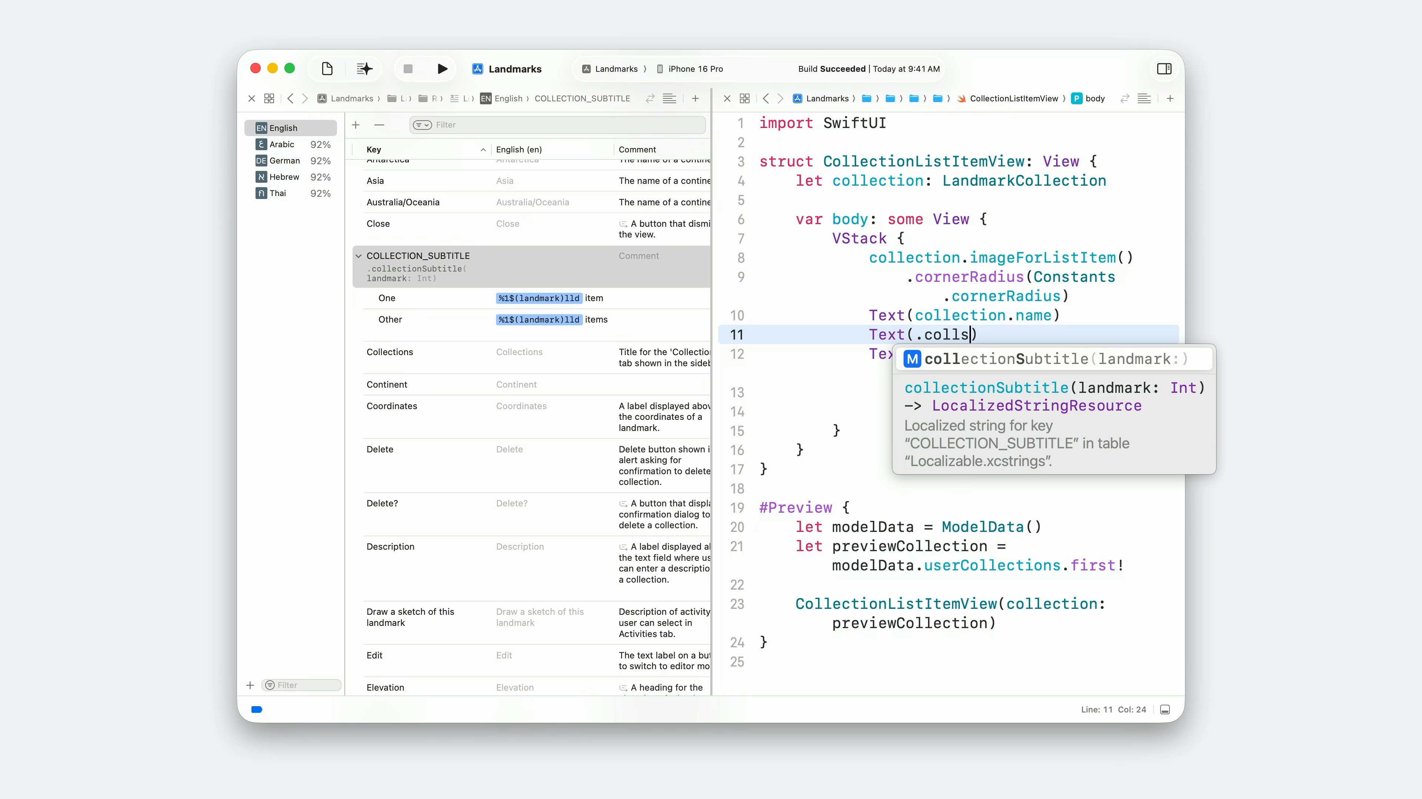Open the filter options dropdown in string filter

click(x=422, y=125)
